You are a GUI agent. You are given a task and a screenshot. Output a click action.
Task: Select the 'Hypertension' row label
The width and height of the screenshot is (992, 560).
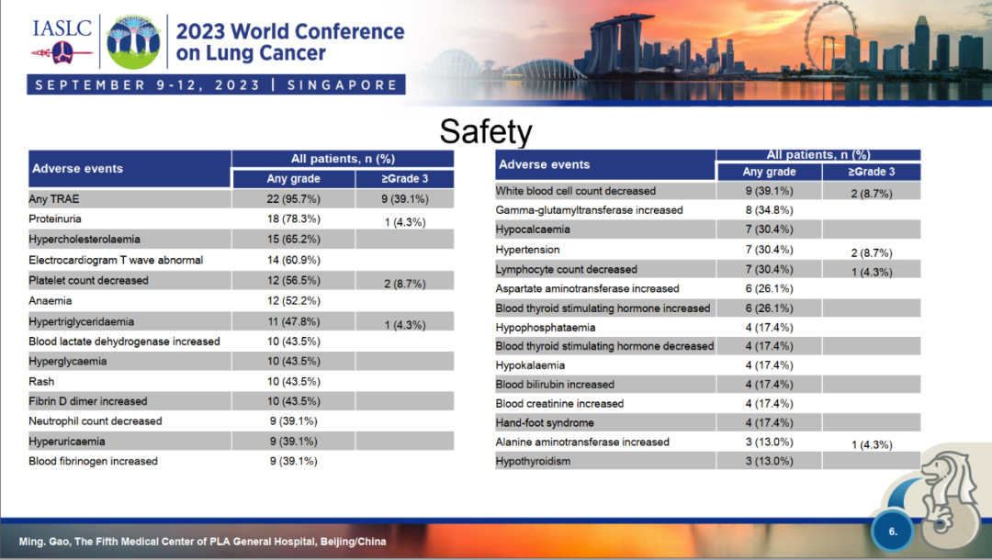(528, 250)
